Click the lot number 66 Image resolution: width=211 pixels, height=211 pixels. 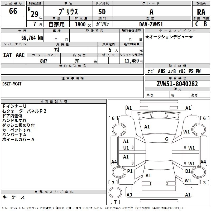coord(13,11)
